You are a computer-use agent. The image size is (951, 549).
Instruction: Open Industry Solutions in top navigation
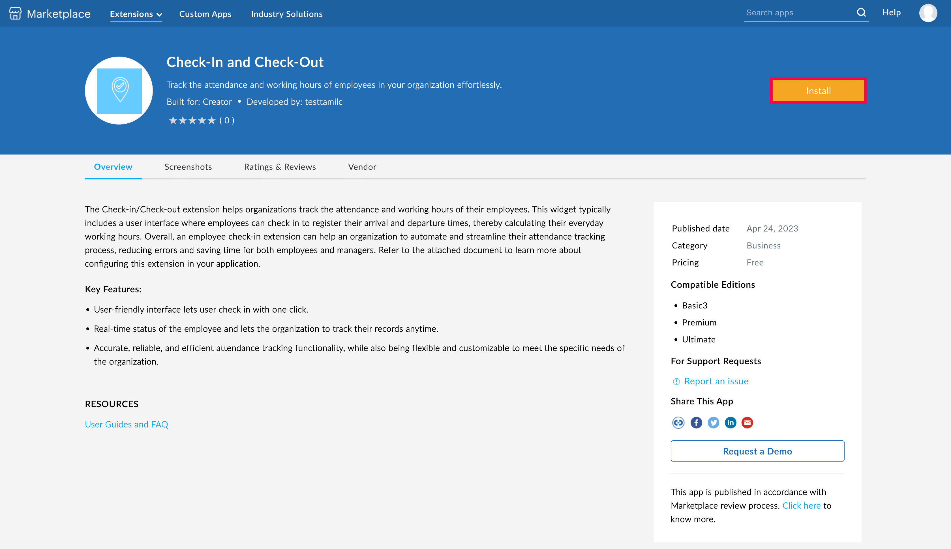click(287, 14)
